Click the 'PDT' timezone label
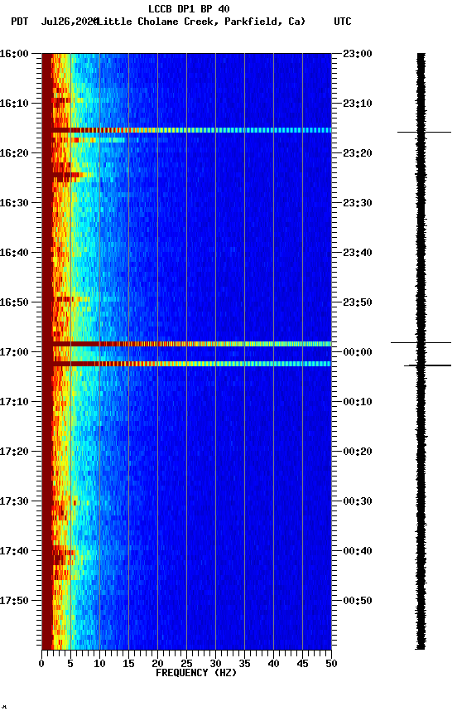This screenshot has width=457, height=716. click(20, 22)
